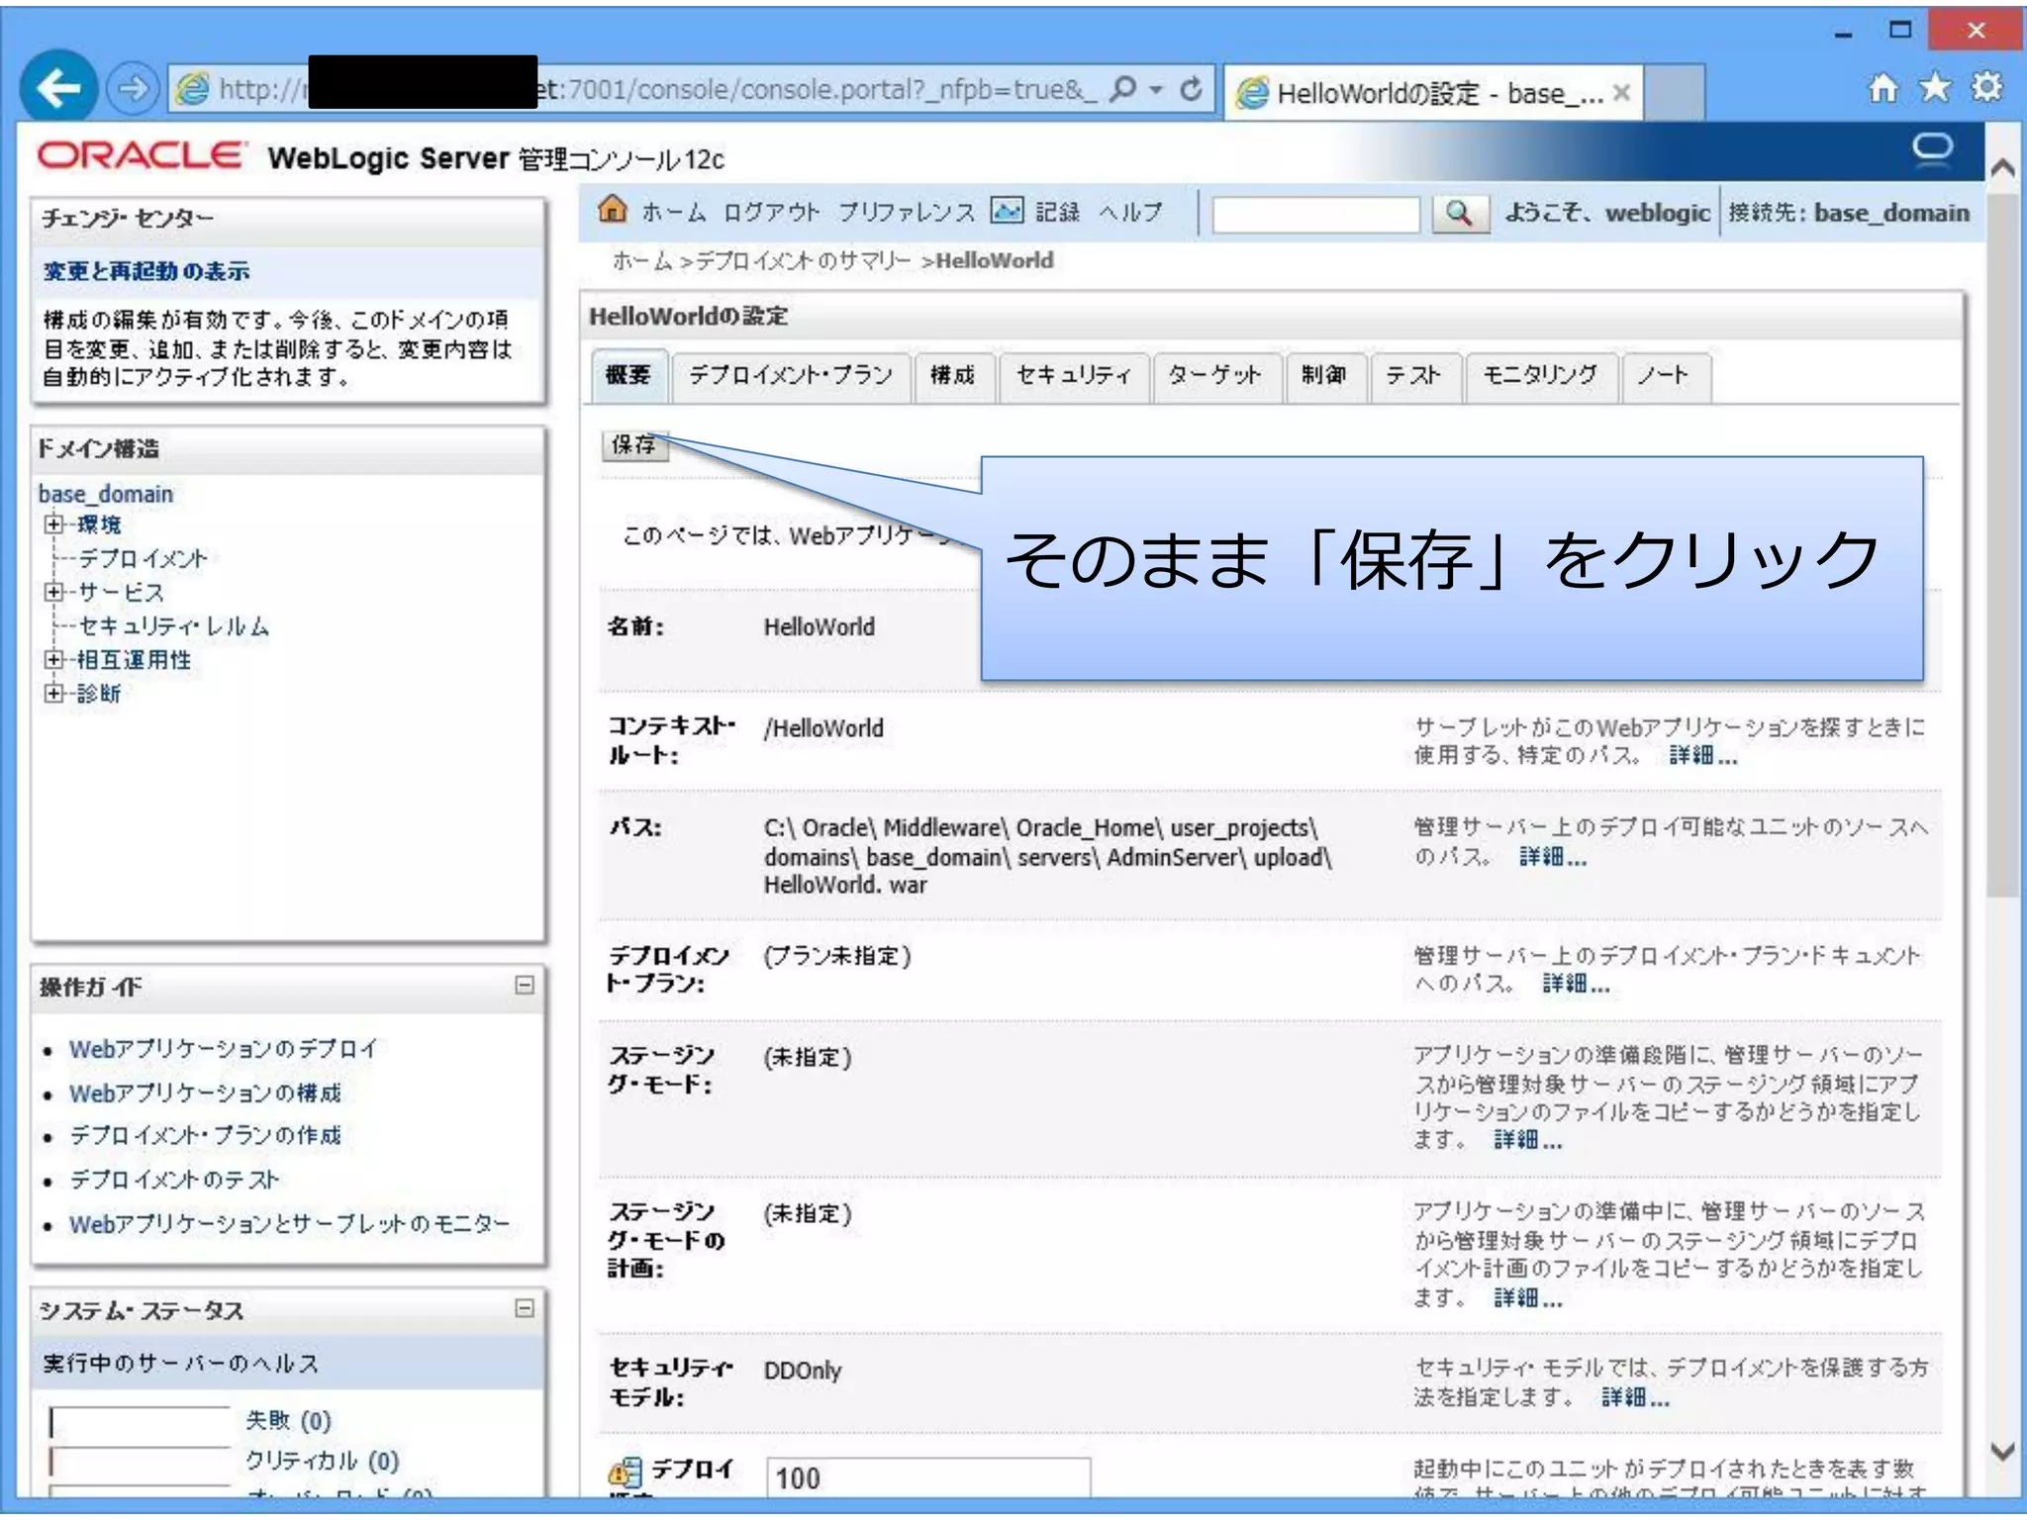Expand the 相互運用性 tree node
Image resolution: width=2027 pixels, height=1520 pixels.
[x=53, y=659]
